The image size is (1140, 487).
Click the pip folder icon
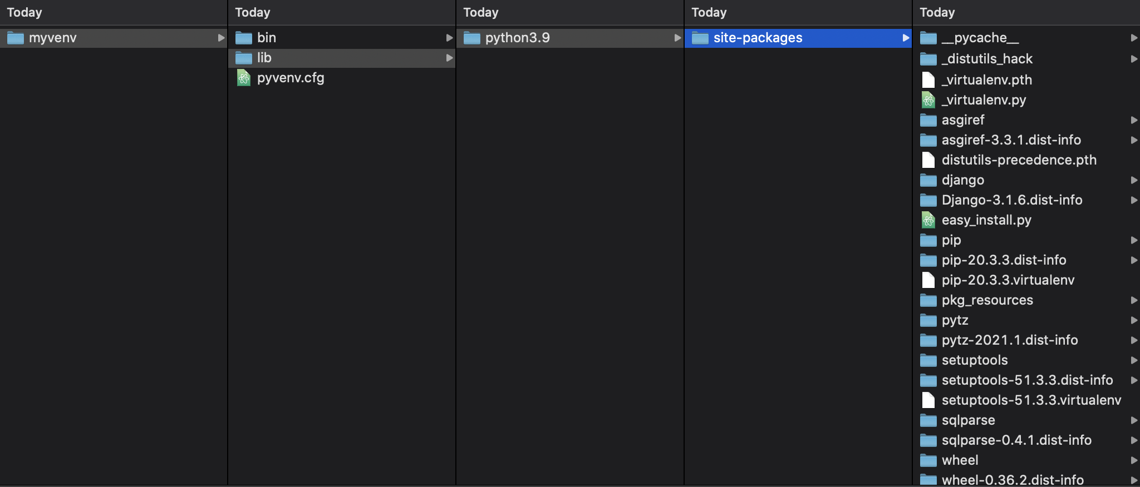928,240
